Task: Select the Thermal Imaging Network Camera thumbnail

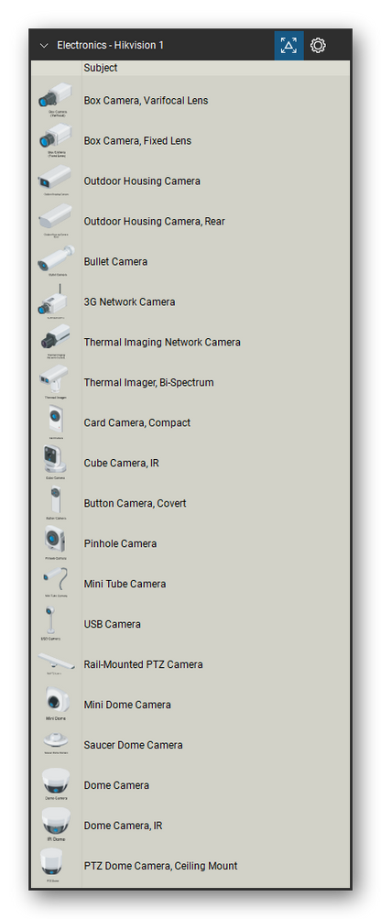Action: 56,342
